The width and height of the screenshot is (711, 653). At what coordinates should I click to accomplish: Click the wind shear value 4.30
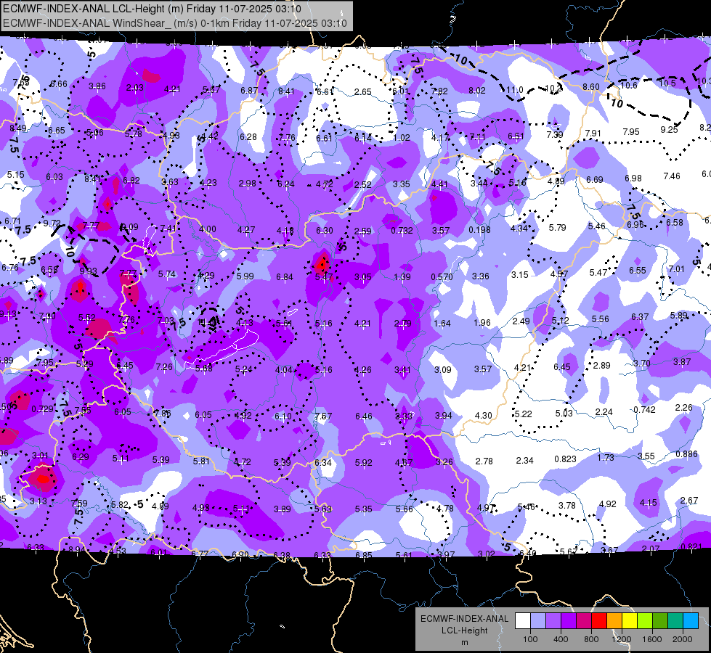[484, 415]
